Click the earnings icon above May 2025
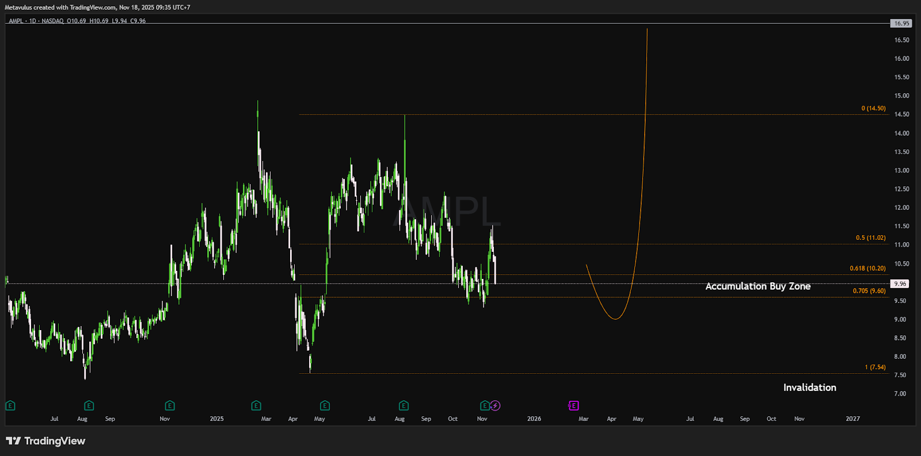Screen dimensions: 921x456 [325, 406]
